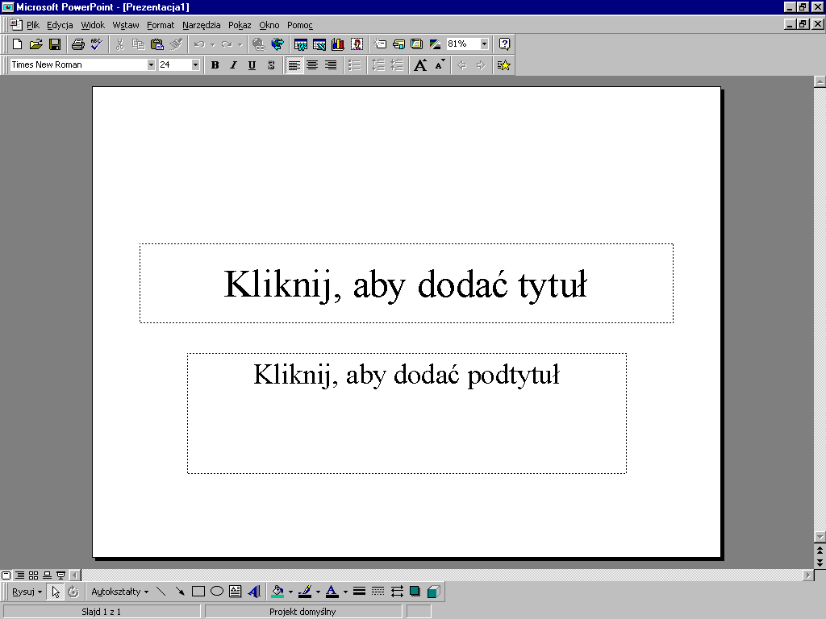
Task: Click the Autokształty button
Action: pos(119,592)
